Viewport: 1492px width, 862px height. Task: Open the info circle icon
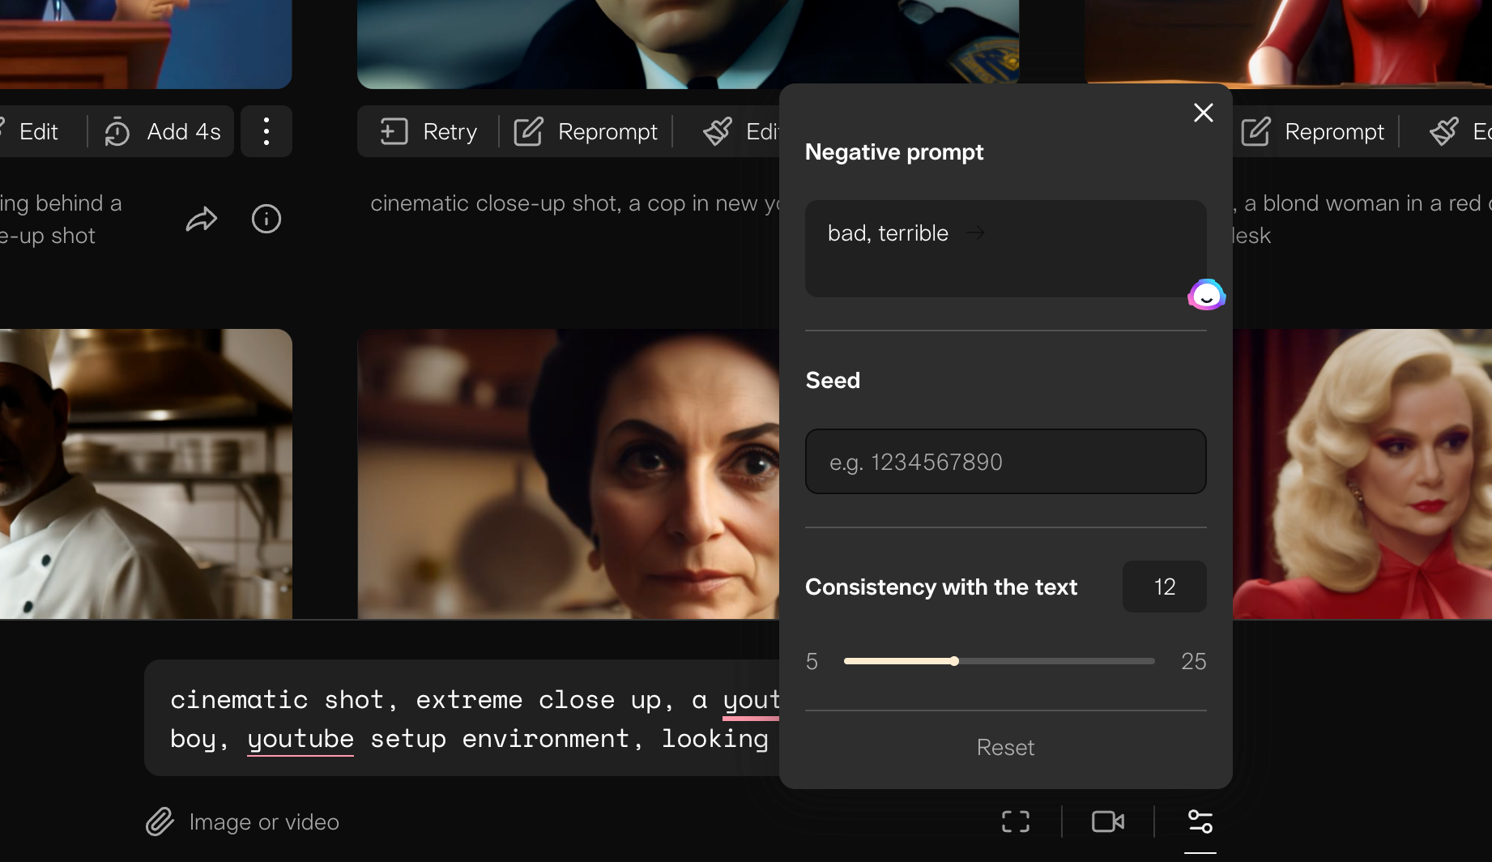[266, 219]
